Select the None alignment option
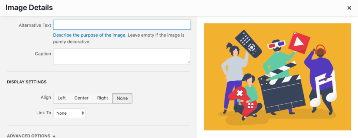 (x=122, y=98)
